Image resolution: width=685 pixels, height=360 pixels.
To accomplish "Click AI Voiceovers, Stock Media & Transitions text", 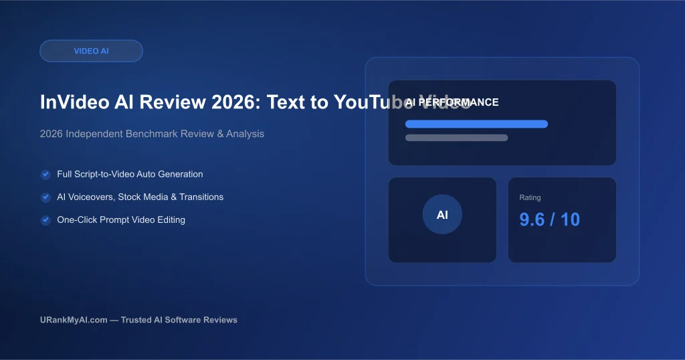I will tap(140, 197).
